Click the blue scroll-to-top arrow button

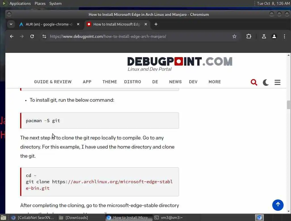pyautogui.click(x=278, y=205)
